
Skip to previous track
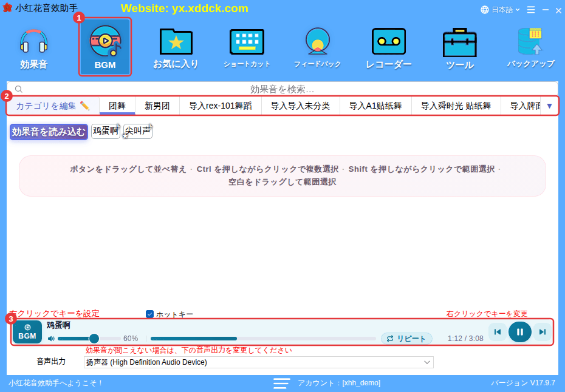coord(498,332)
